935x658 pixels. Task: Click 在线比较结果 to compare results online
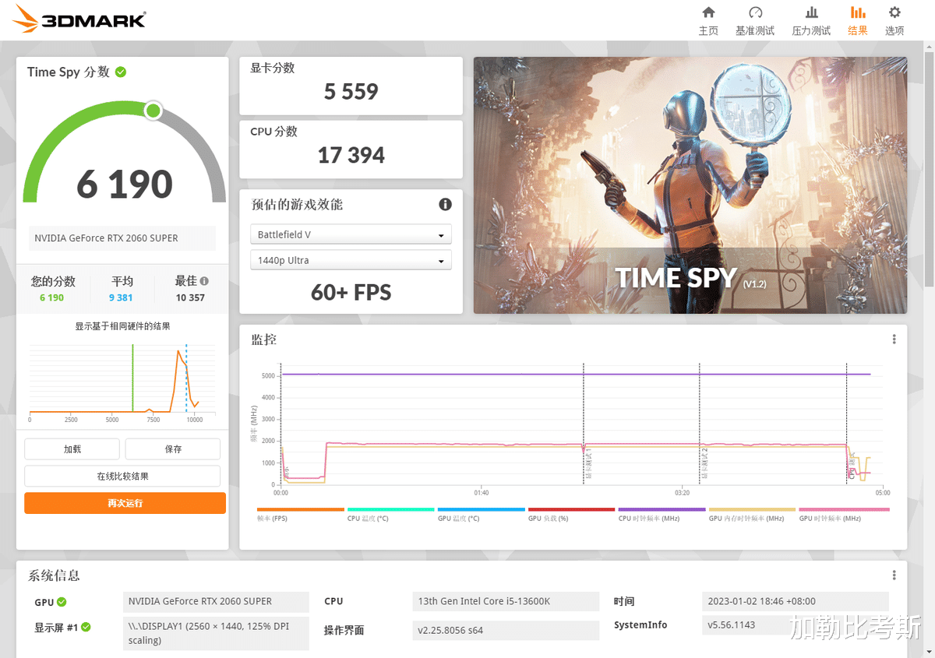tap(122, 476)
